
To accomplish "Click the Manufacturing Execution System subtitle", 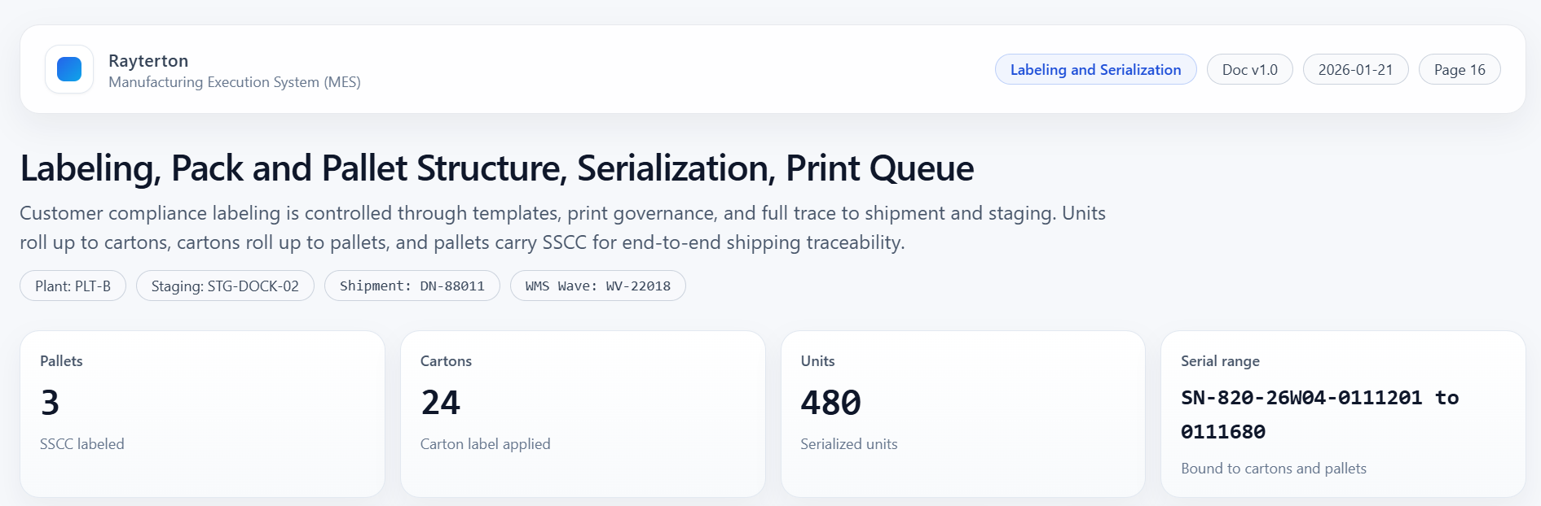I will point(235,82).
